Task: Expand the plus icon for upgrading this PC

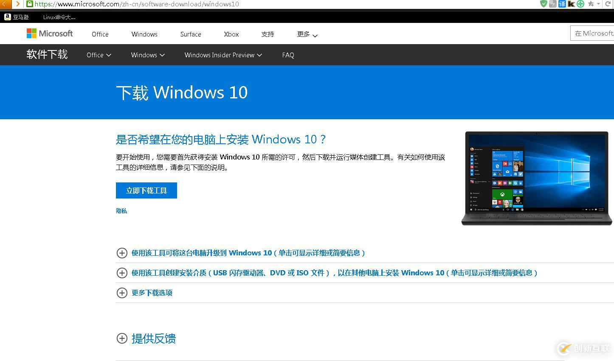Action: click(x=122, y=253)
